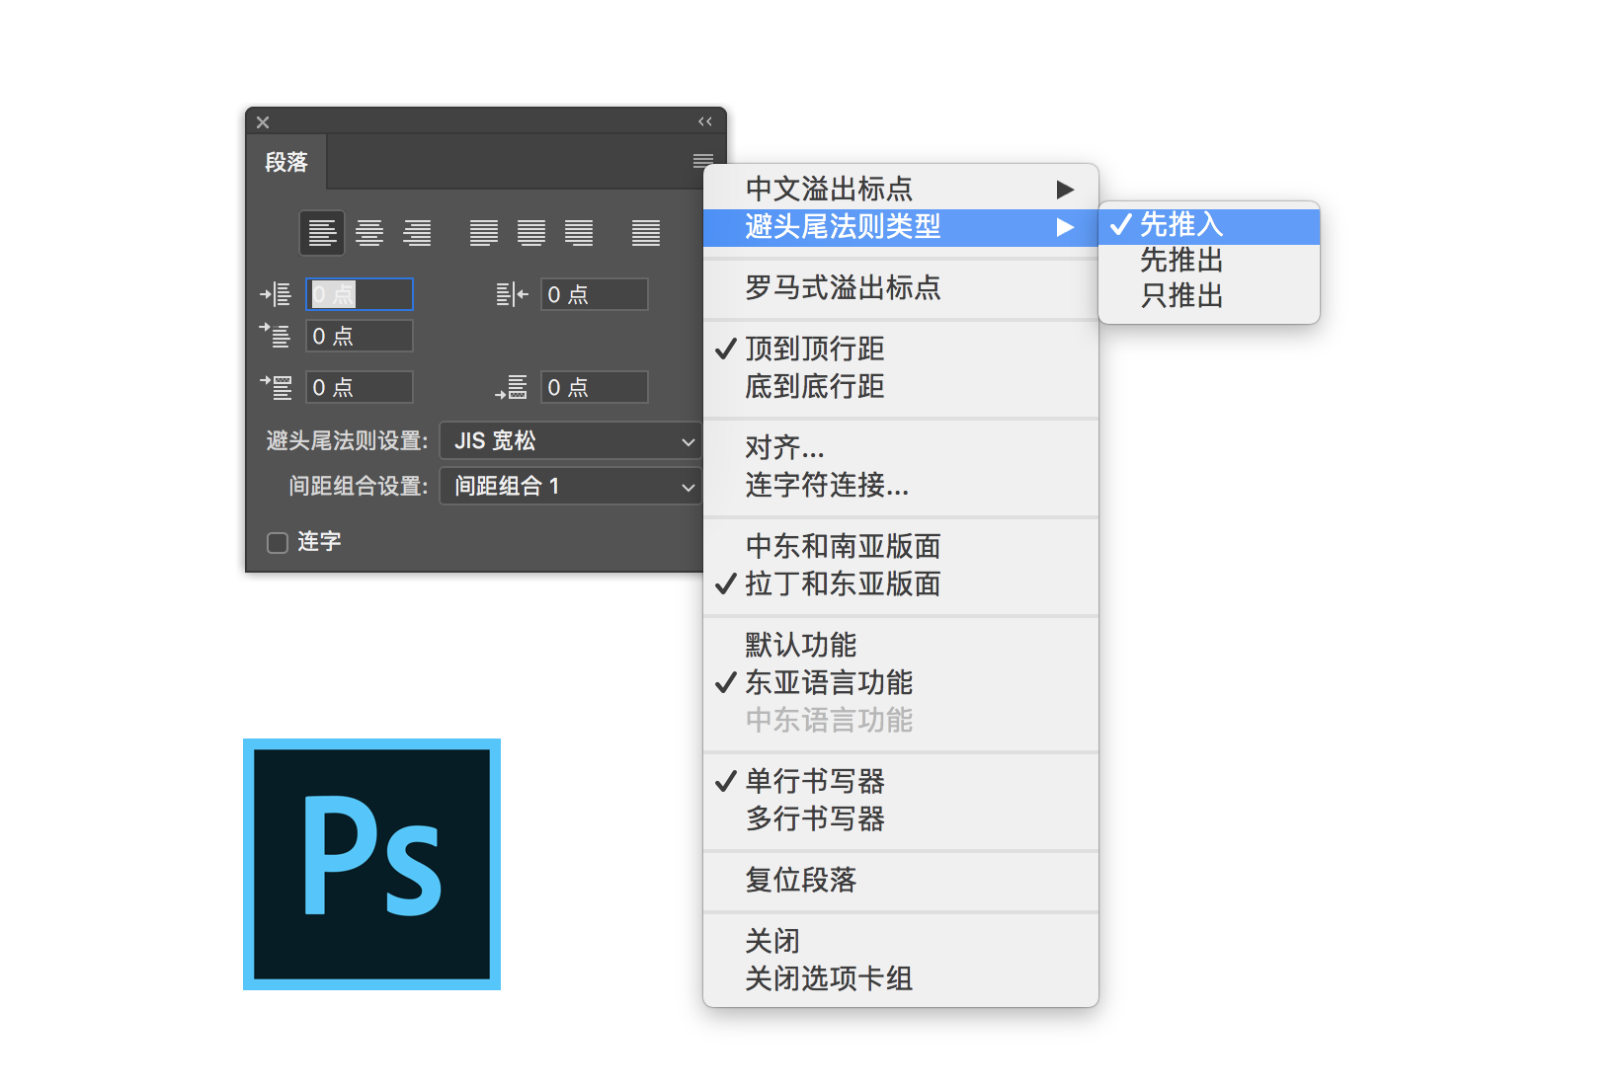Select 顶到顶行距 menu item
Viewport: 1624px width, 1088px height.
point(901,349)
